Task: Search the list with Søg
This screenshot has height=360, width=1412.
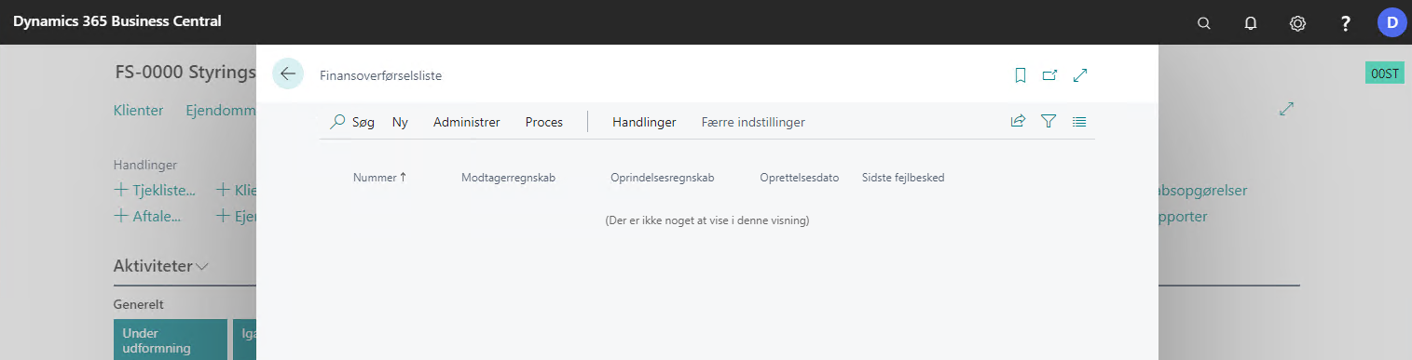Action: point(353,122)
